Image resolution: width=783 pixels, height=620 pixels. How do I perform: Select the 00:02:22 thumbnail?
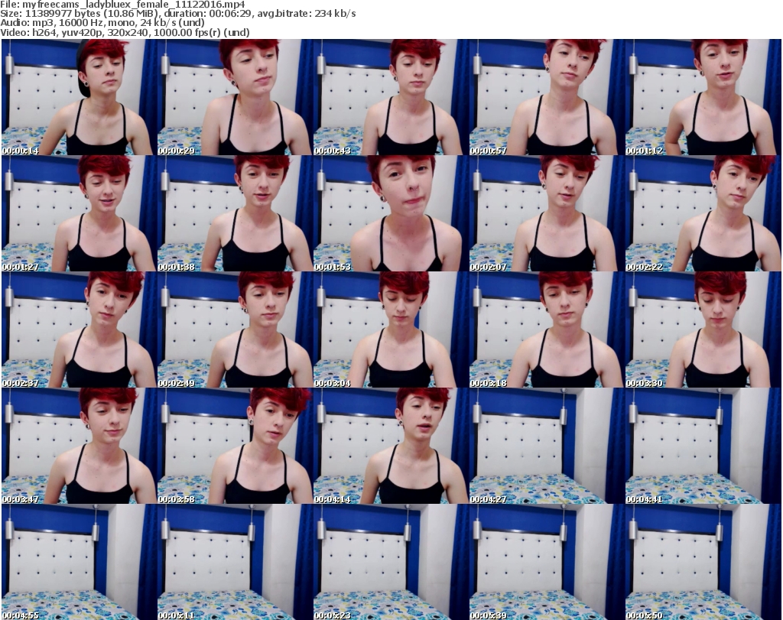pos(703,213)
